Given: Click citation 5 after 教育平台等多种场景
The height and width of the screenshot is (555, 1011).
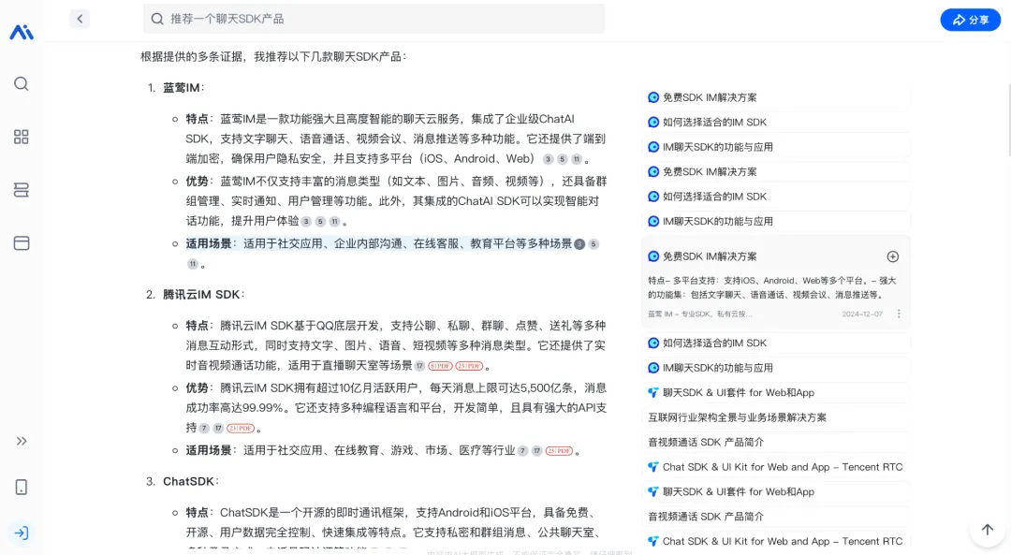Looking at the screenshot, I should (x=593, y=244).
